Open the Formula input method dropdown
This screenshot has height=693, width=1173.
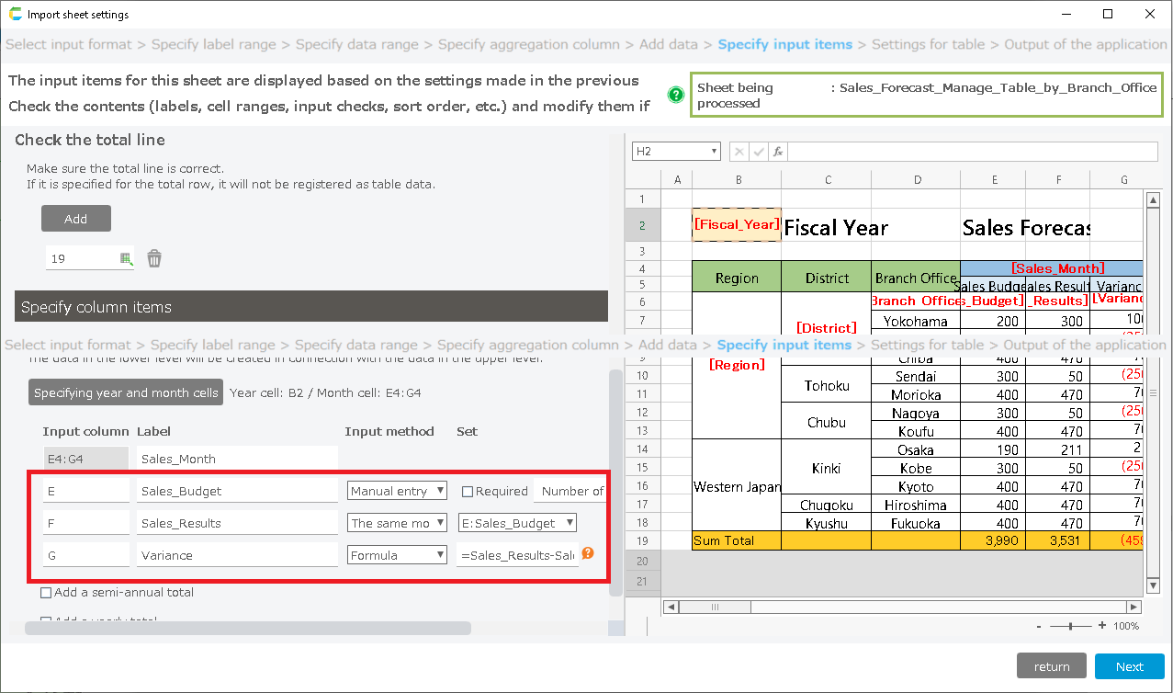[x=397, y=555]
